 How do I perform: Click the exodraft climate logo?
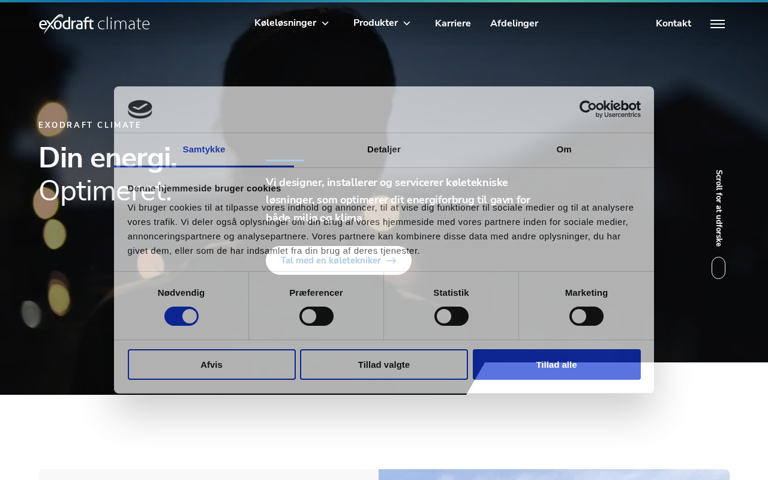coord(94,23)
